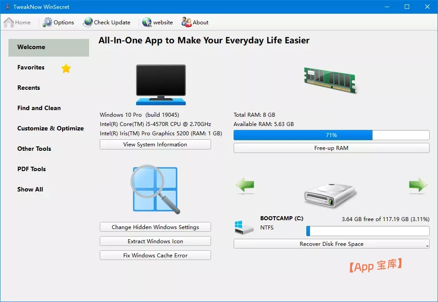Click the magnifying glass Windows icon
Screen dimensions: 438x302
tap(155, 190)
